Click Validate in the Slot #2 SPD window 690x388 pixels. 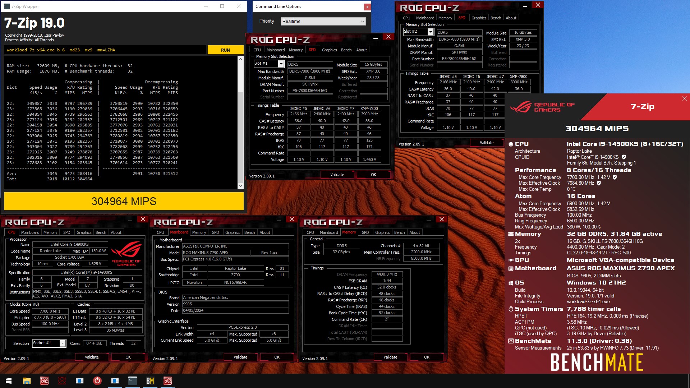(x=487, y=143)
